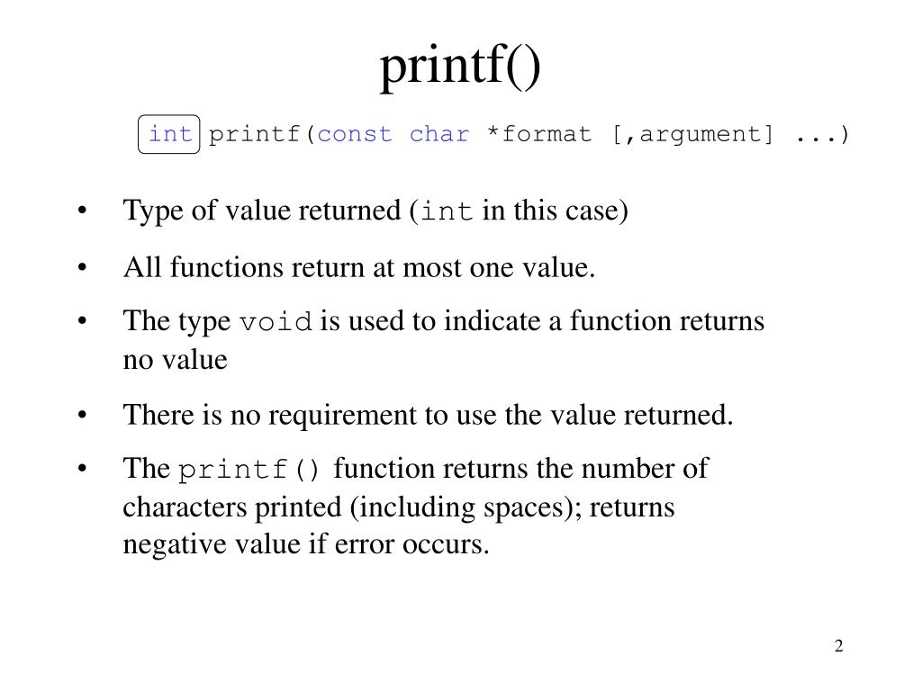Click 'negative value if error occurs' line
This screenshot has height=691, width=922.
coord(306,544)
